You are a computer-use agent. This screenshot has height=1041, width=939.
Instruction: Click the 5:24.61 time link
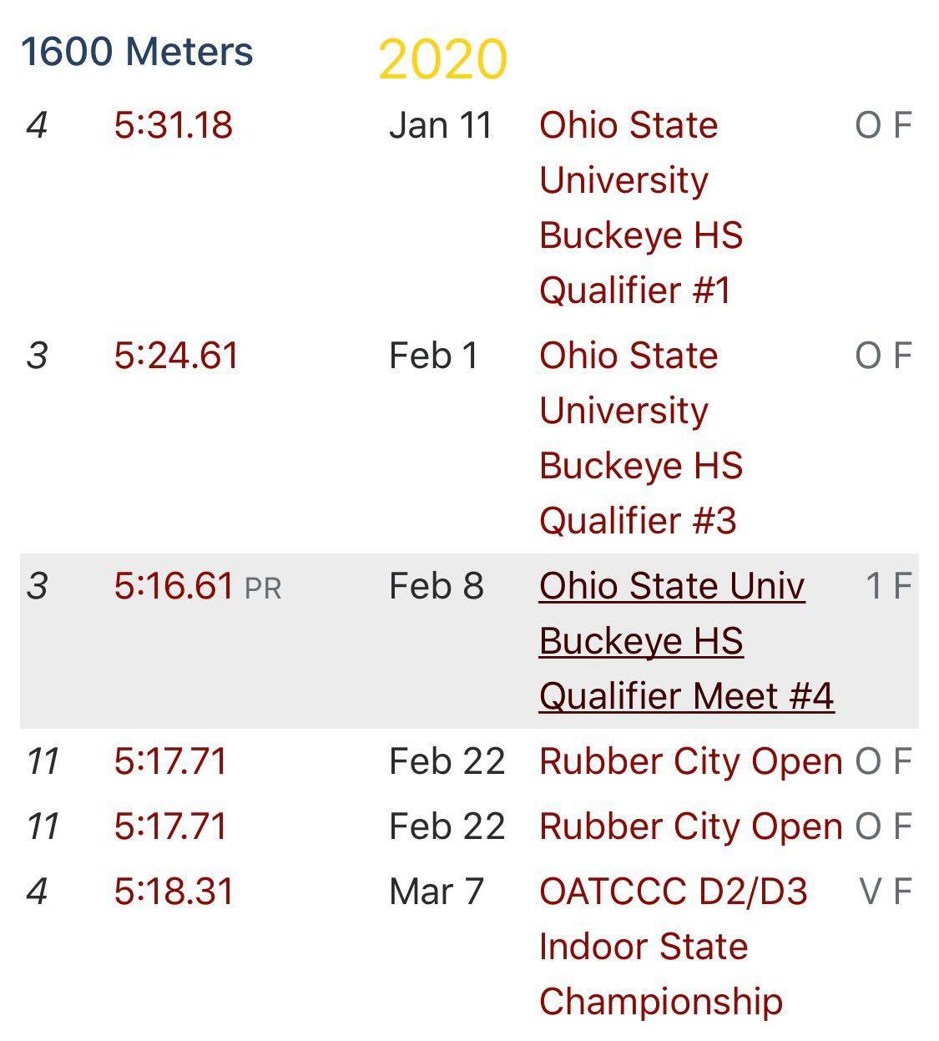pyautogui.click(x=176, y=356)
